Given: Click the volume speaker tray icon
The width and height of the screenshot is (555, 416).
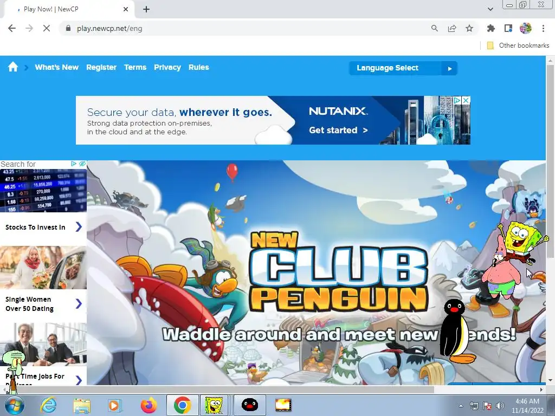Looking at the screenshot, I should click(500, 406).
